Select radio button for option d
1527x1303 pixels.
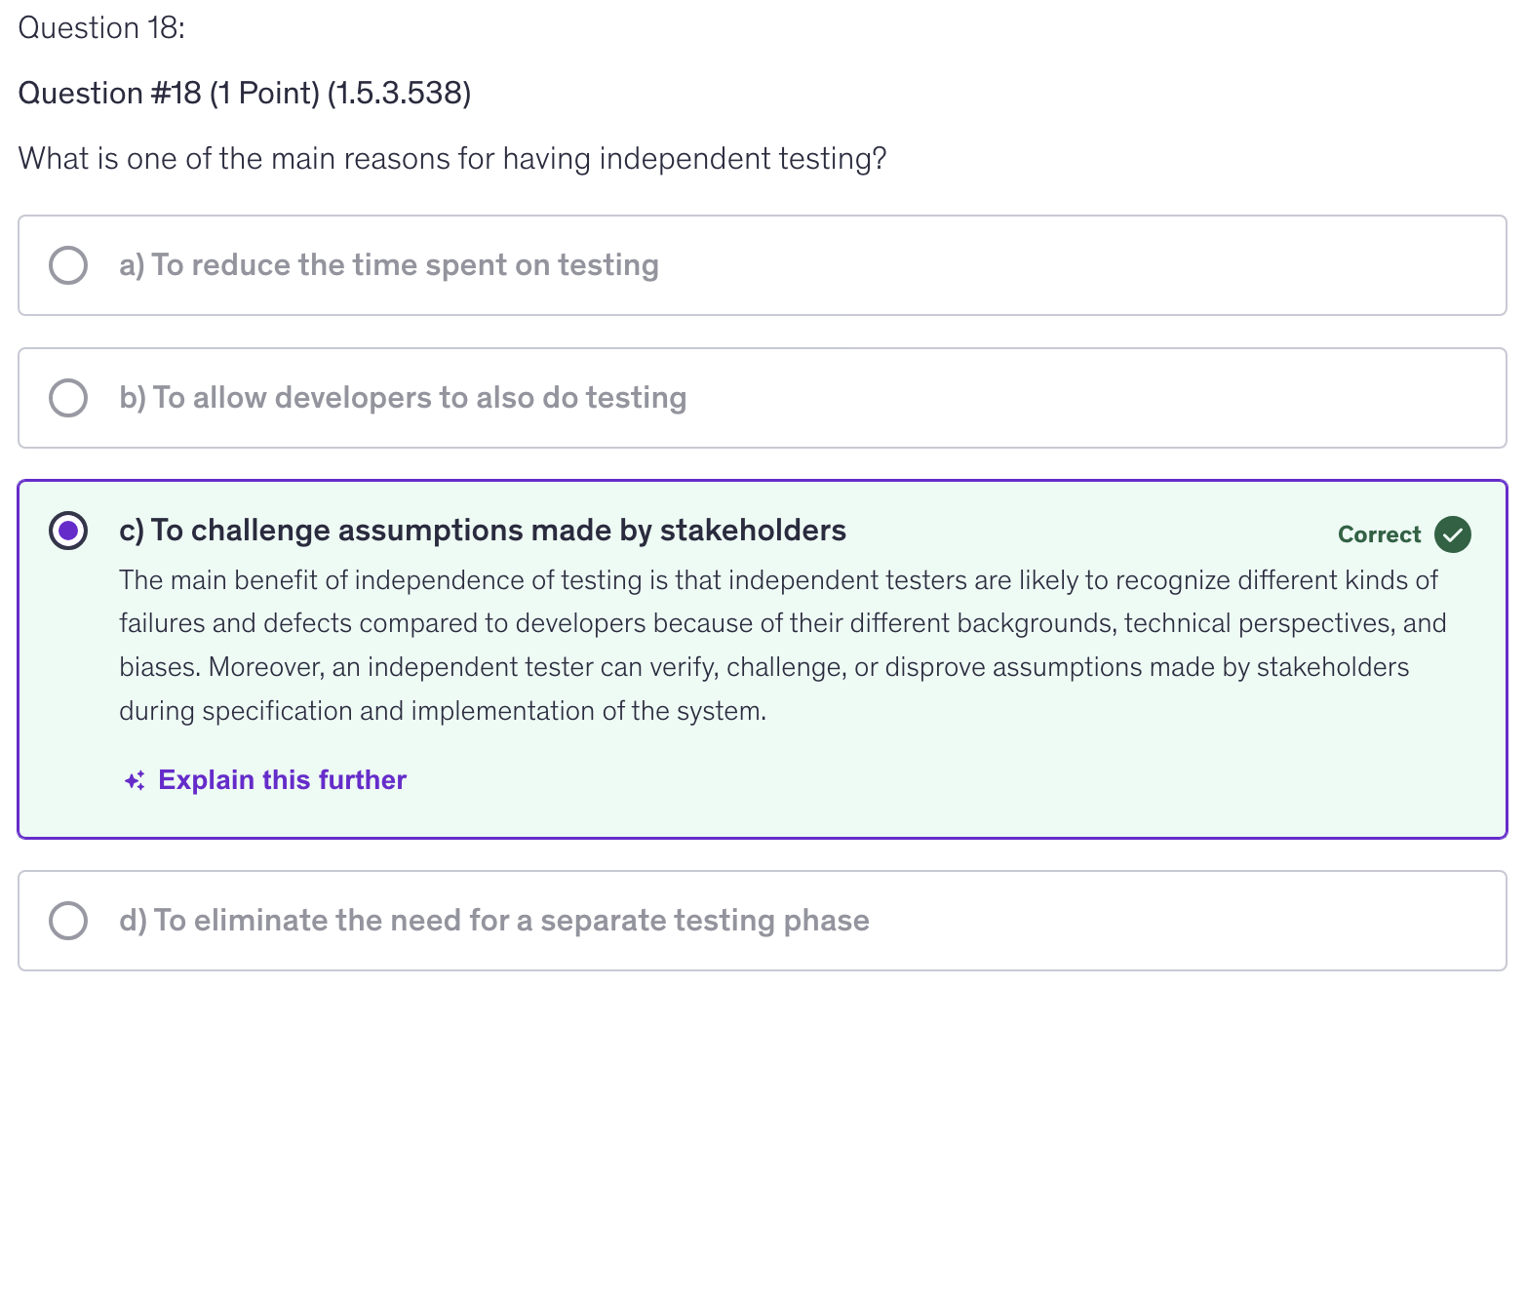coord(68,921)
